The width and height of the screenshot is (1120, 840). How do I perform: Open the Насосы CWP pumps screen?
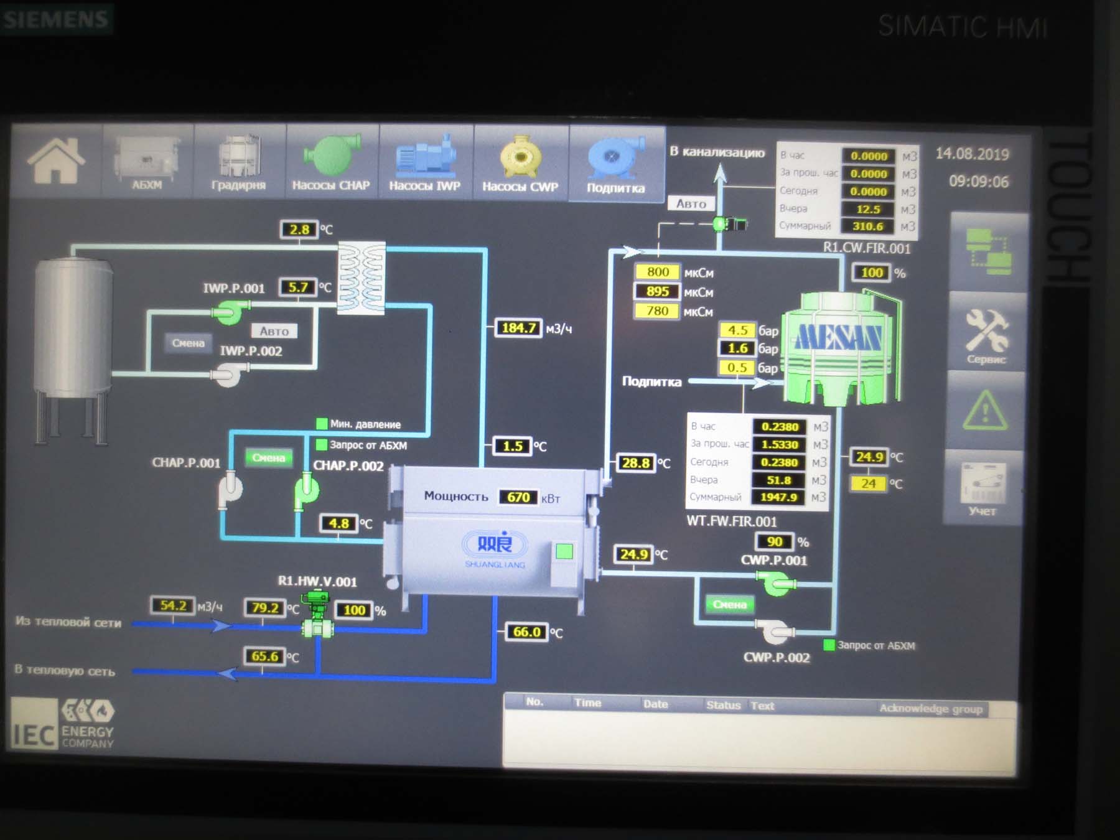click(520, 163)
